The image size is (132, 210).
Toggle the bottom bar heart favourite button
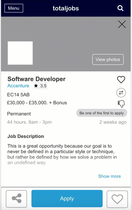click(117, 199)
